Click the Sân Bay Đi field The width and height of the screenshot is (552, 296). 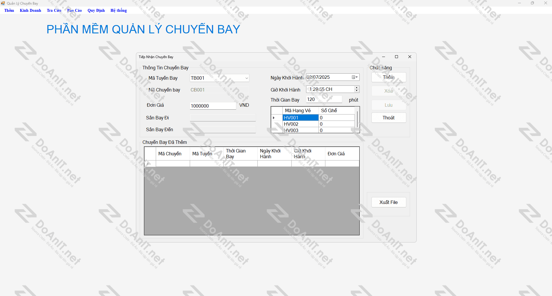[223, 118]
